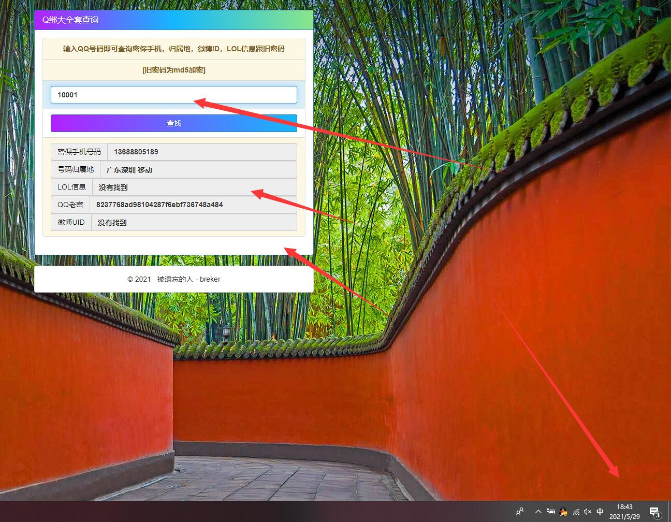Click the QQ老密 md5 hash field

[x=193, y=205]
